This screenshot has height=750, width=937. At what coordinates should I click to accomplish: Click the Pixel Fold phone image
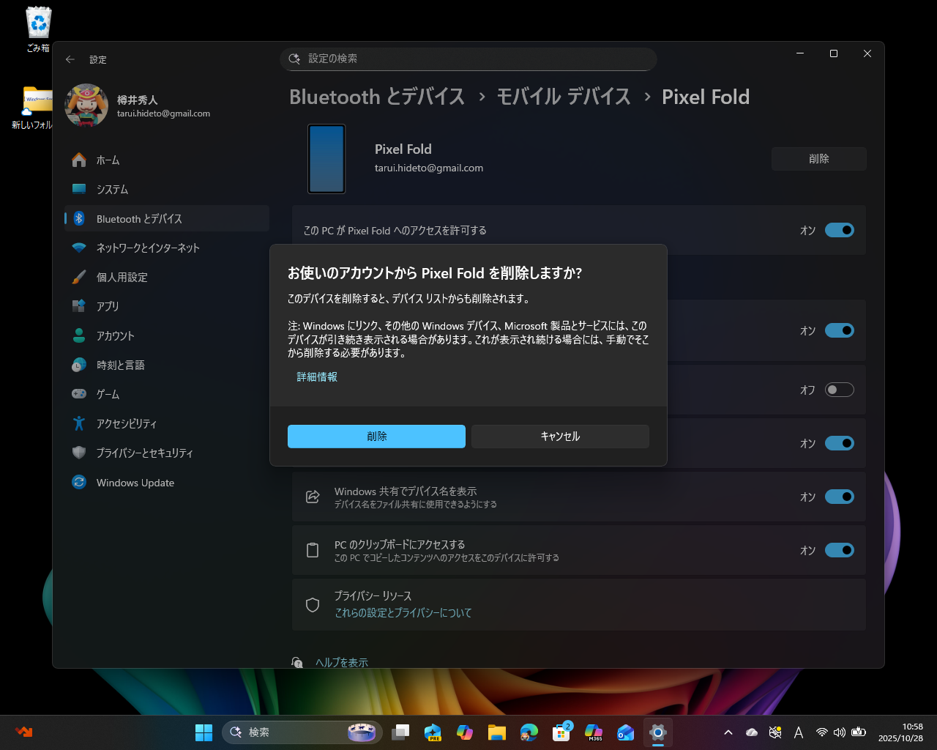(326, 159)
